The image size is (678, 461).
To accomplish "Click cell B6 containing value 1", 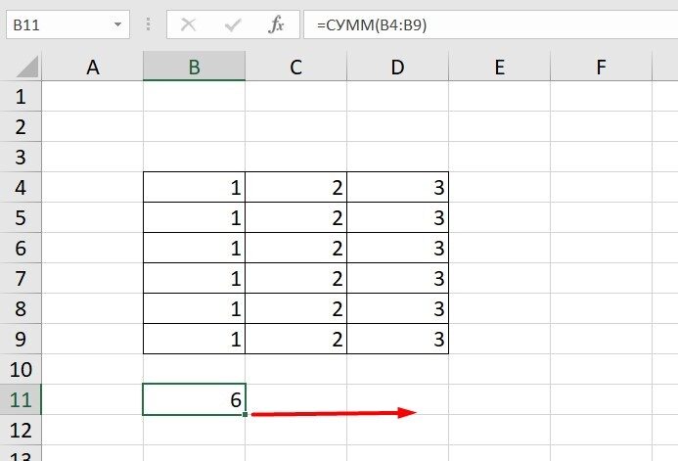I will [194, 248].
